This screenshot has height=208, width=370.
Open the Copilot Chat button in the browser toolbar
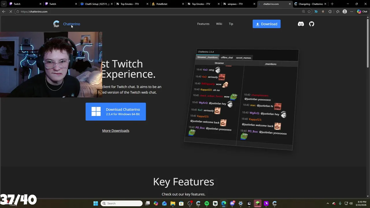tap(362, 12)
